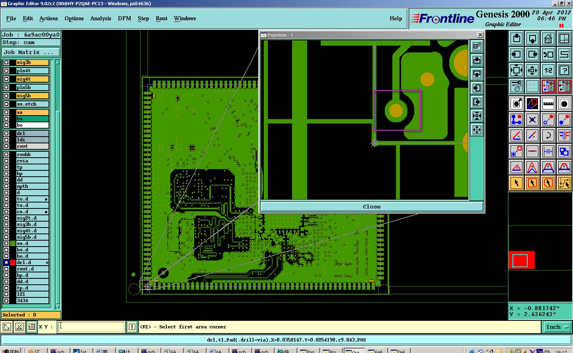Select the net selection tool icon
Screen dimensions: 573x353
pyautogui.click(x=564, y=183)
